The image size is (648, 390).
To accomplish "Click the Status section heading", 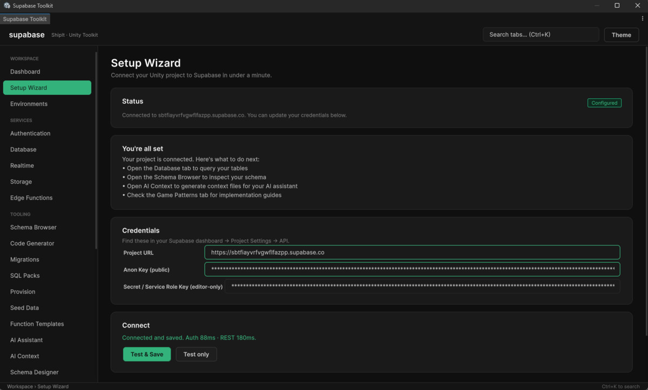I will point(133,101).
